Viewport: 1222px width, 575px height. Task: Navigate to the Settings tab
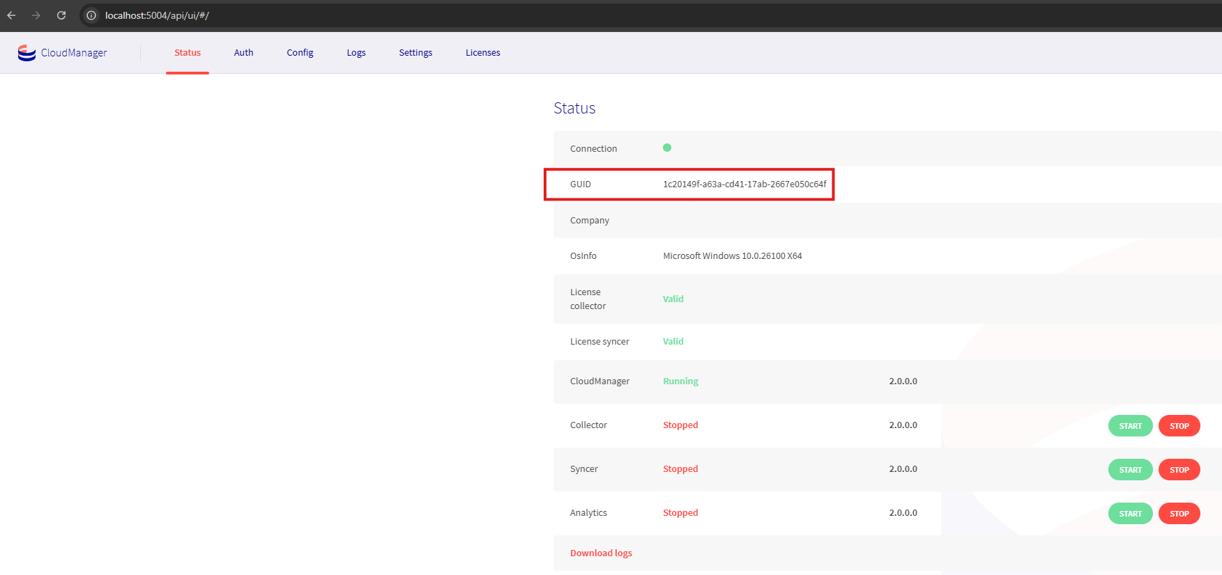[x=415, y=53]
